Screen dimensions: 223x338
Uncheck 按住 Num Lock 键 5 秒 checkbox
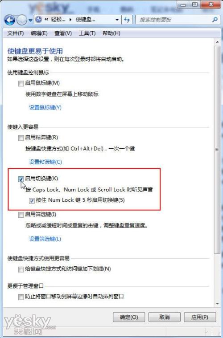32,201
